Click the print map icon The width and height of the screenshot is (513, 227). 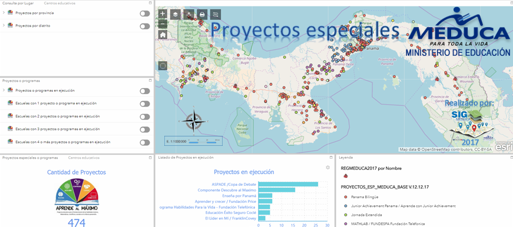coord(202,14)
